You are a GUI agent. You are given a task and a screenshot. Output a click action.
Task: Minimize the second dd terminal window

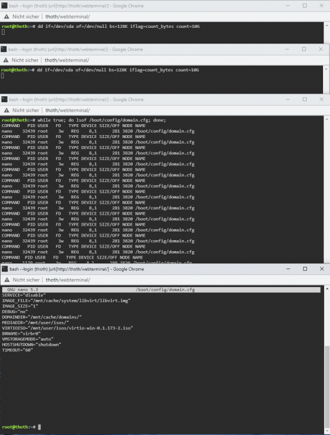[x=287, y=49]
